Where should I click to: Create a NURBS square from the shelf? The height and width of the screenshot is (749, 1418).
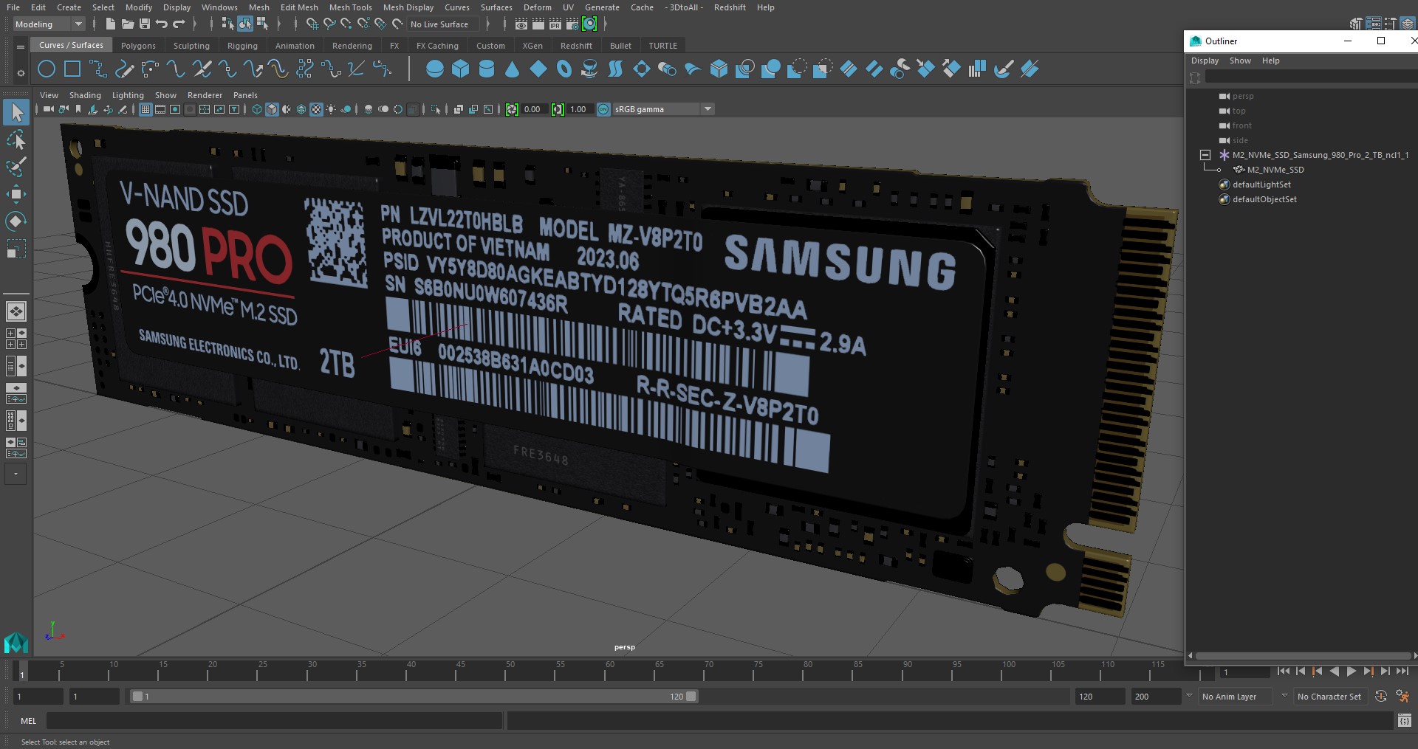72,69
